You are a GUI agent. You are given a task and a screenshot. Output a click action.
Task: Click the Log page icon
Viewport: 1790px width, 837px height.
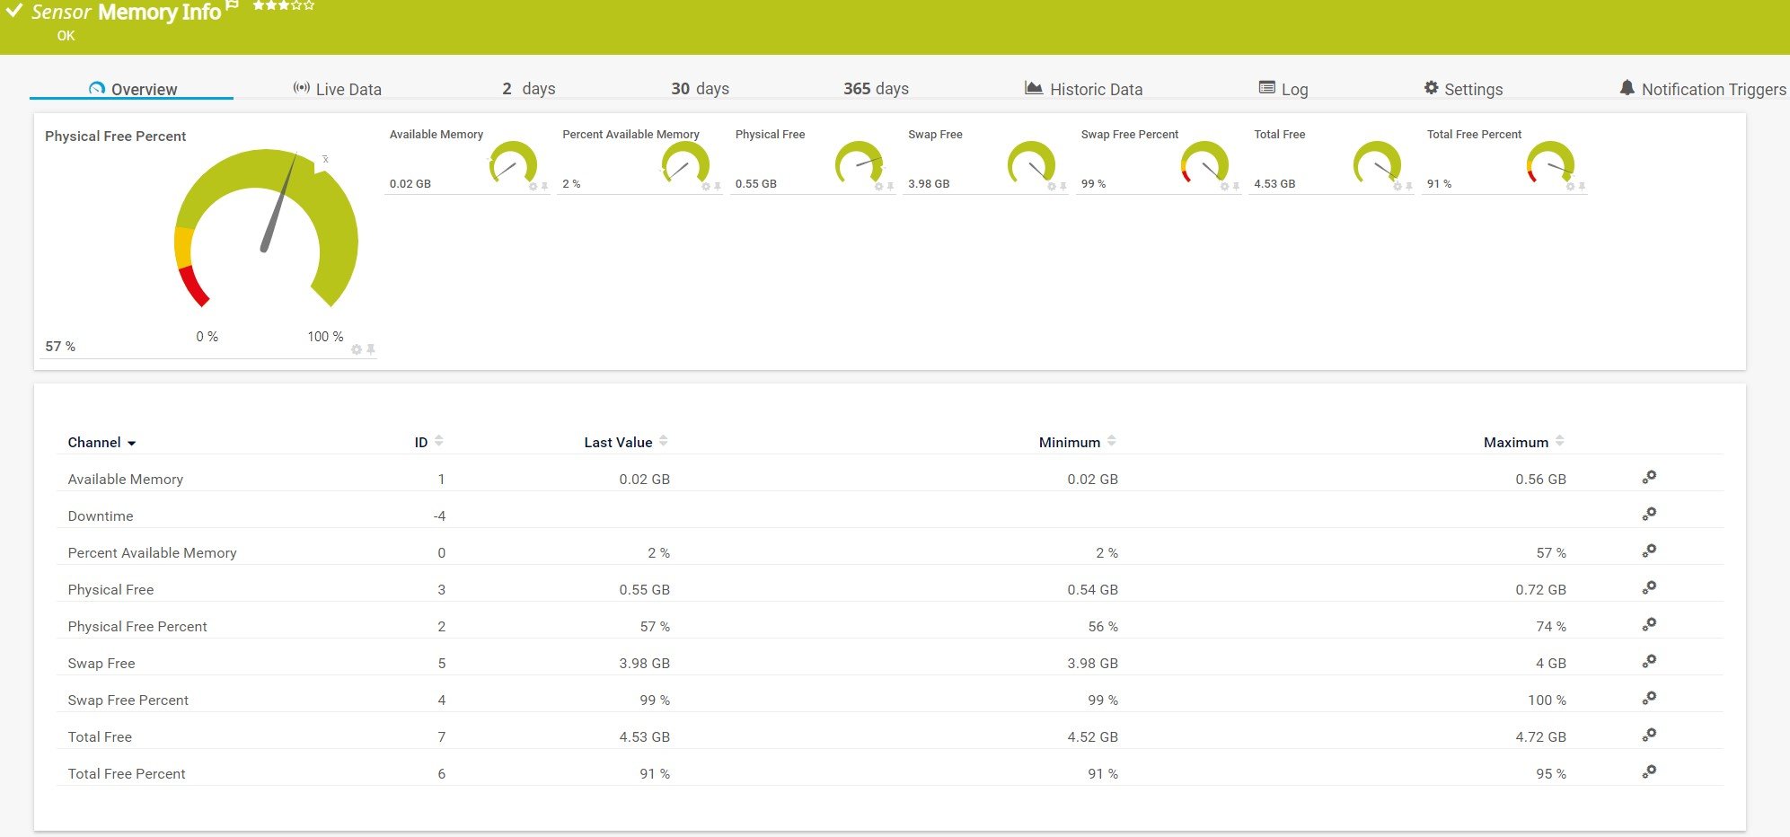click(1266, 87)
